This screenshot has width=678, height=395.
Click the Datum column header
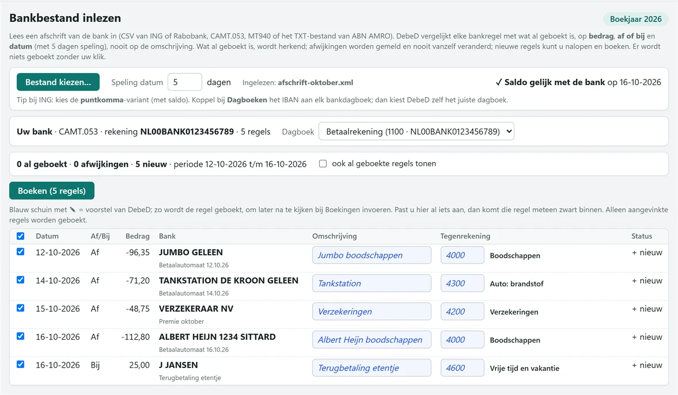coord(47,236)
